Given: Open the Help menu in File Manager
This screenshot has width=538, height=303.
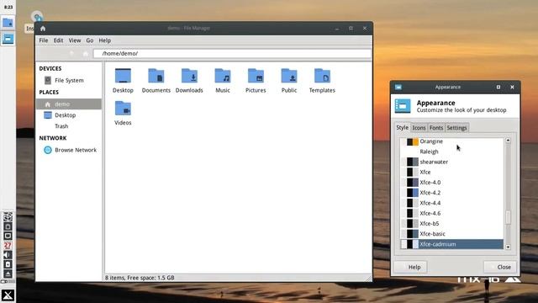Looking at the screenshot, I should pos(104,40).
